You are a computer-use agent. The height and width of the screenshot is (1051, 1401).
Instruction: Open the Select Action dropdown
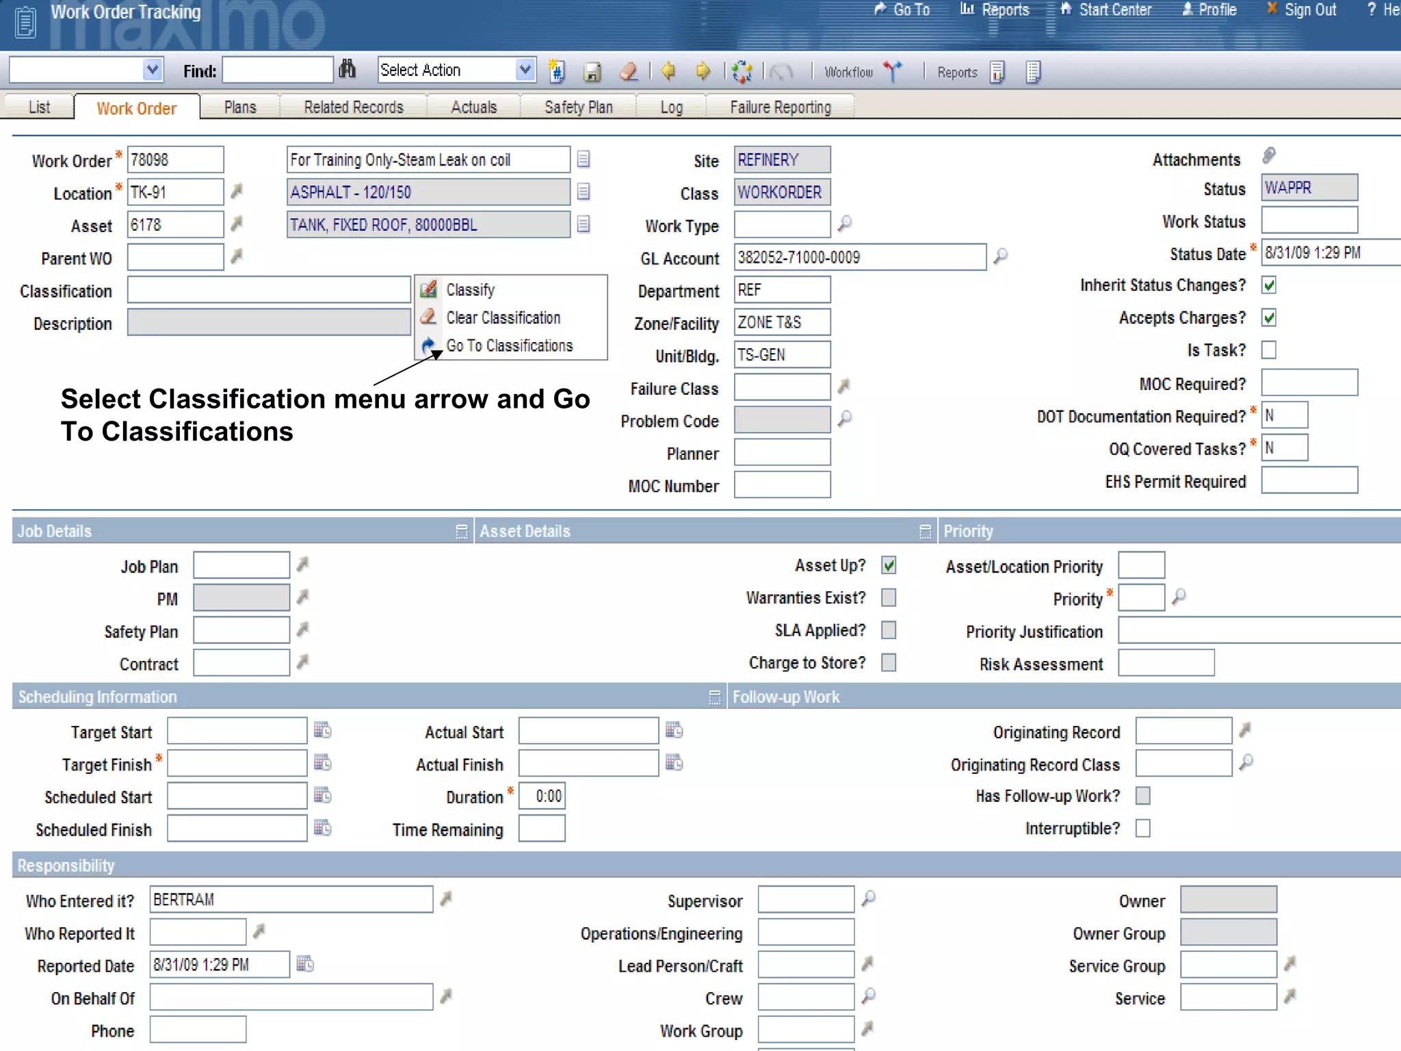pos(525,70)
